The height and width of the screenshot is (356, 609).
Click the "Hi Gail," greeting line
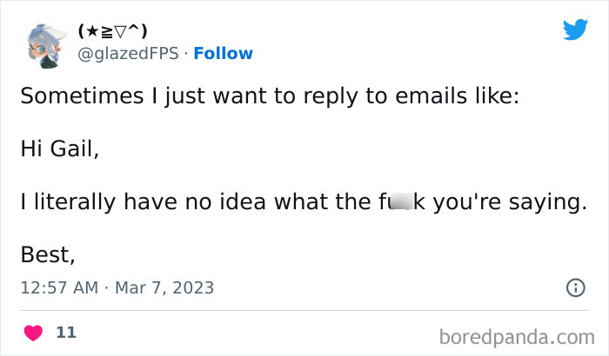coord(60,148)
